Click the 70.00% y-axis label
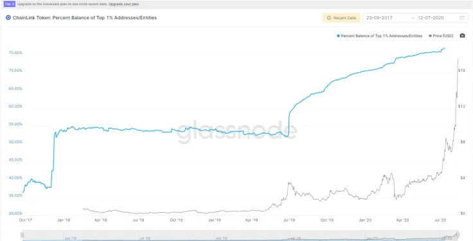473x241 pixels. 15,71
